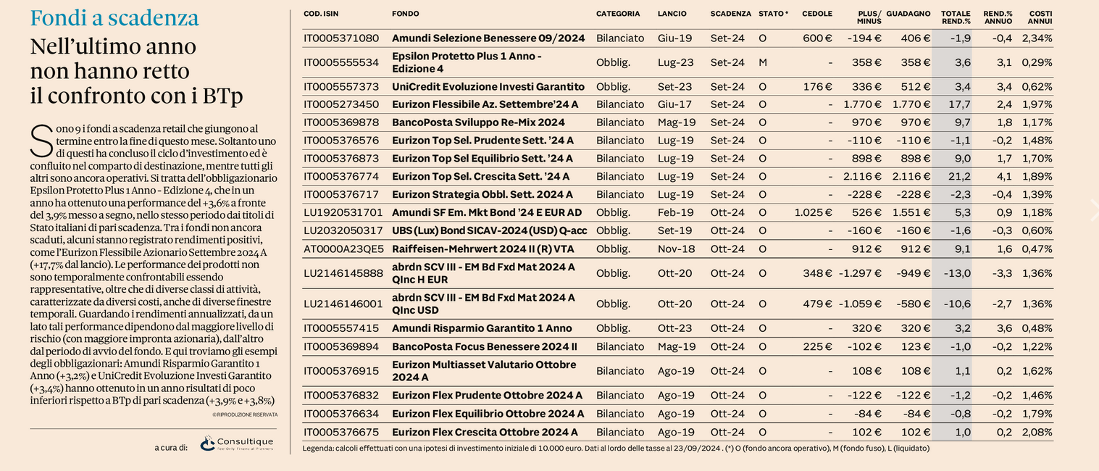Click the 'GUADAGNO' column header
1099x471 pixels.
coord(908,14)
